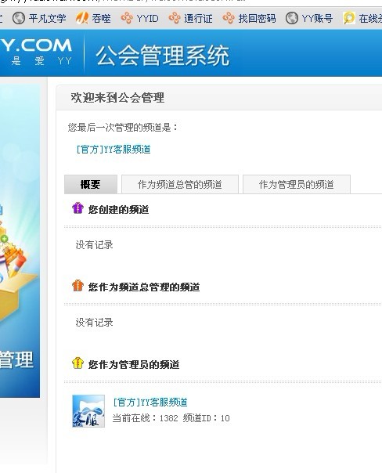The height and width of the screenshot is (473, 382).
Task: Click the purple shirt icon beside 您创建的频道
Action: point(77,208)
